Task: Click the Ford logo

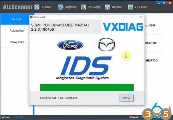Action: coord(70,45)
